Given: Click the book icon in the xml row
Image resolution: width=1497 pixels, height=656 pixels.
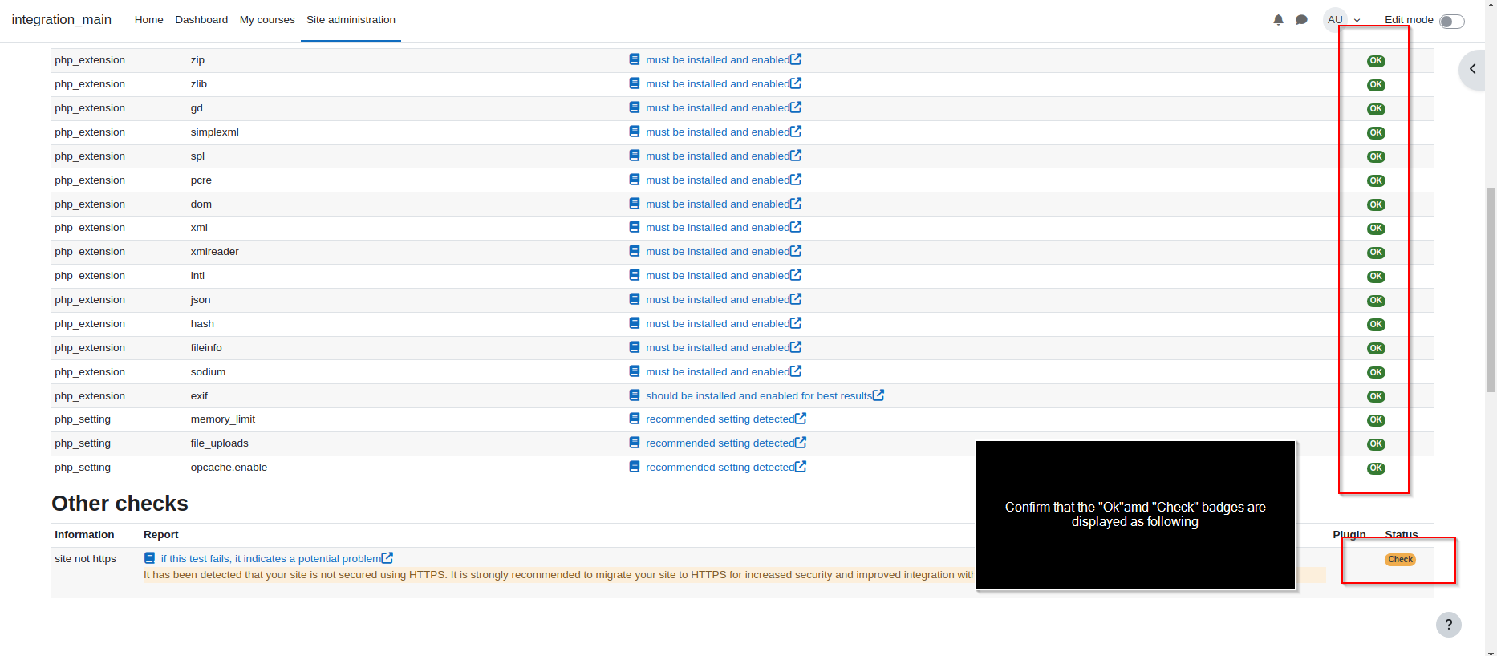Looking at the screenshot, I should tap(635, 227).
